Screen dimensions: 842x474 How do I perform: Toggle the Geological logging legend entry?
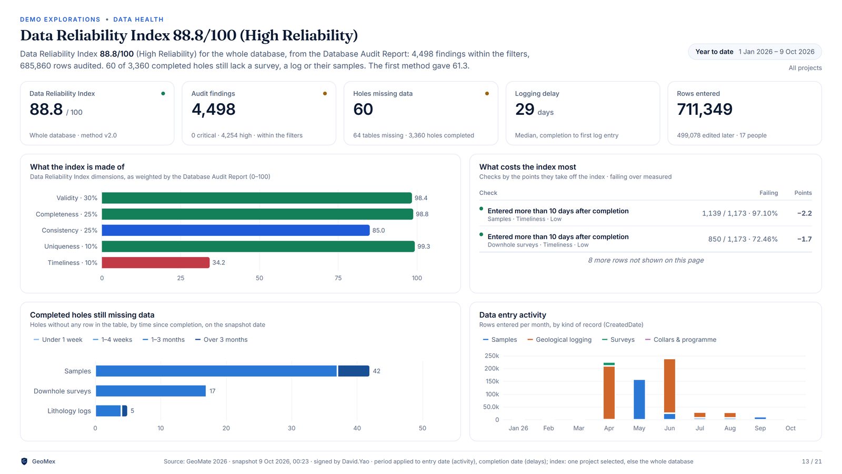point(559,340)
